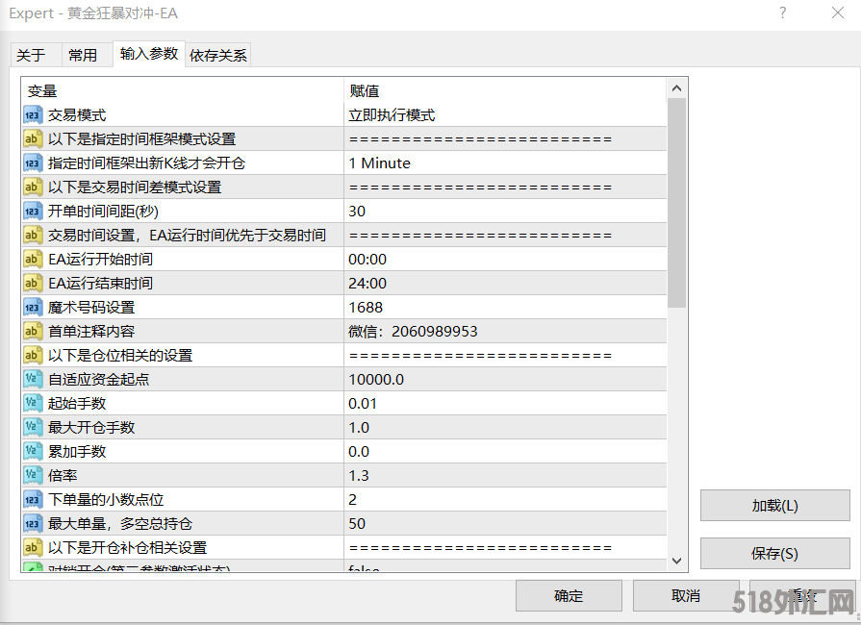Click the icon next to 魔术号码设置

(x=33, y=308)
